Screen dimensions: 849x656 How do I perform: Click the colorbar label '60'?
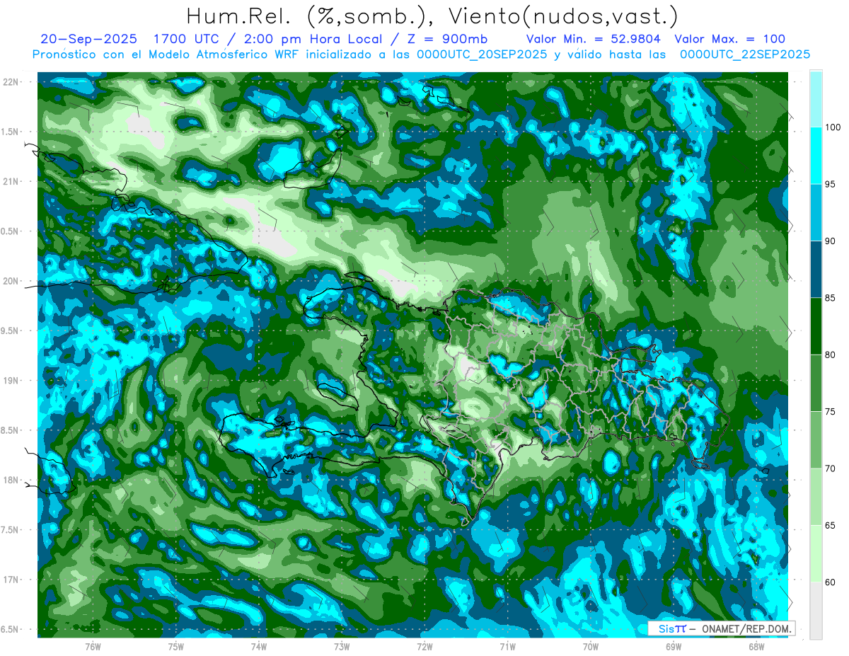point(832,582)
